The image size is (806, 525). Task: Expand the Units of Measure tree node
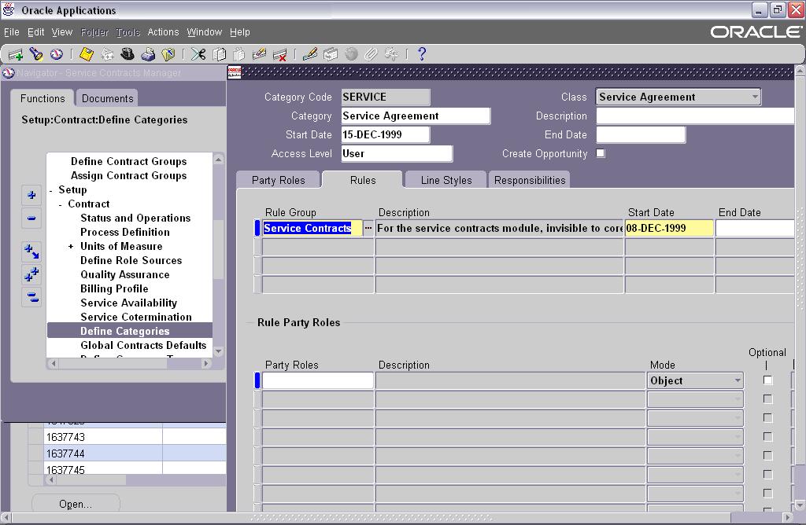pos(72,246)
